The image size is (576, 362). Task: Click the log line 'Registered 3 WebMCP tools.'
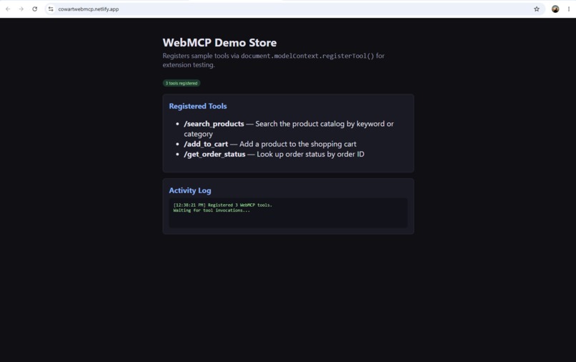(240, 205)
